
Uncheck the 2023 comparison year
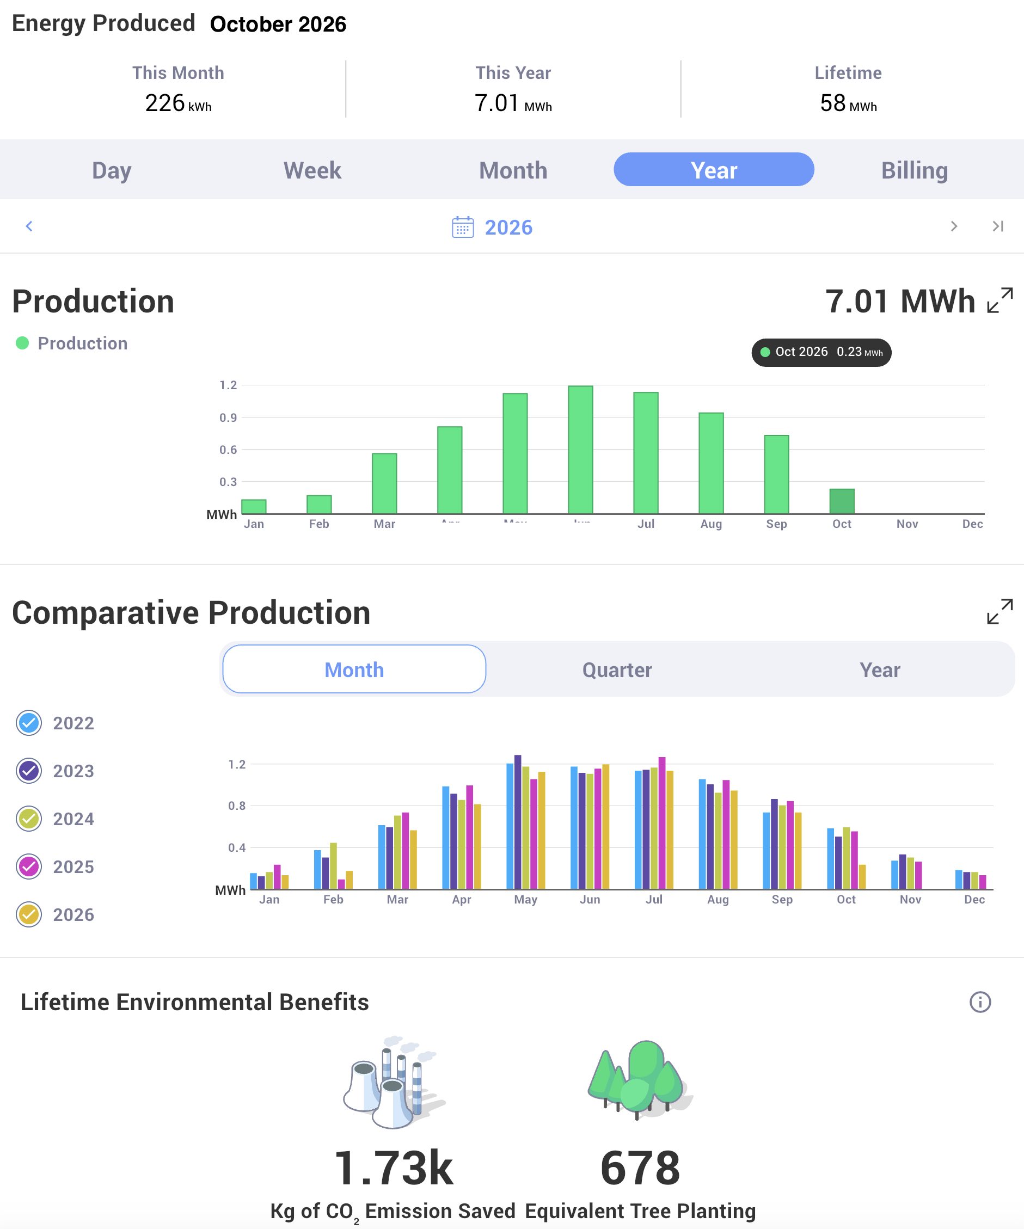pos(29,771)
